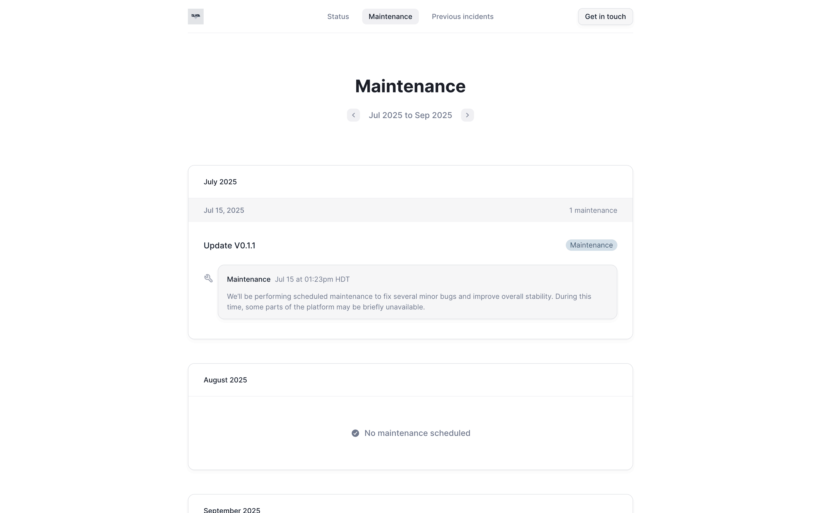Viewport: 821px width, 513px height.
Task: Click the August 2025 section header
Action: coord(225,380)
